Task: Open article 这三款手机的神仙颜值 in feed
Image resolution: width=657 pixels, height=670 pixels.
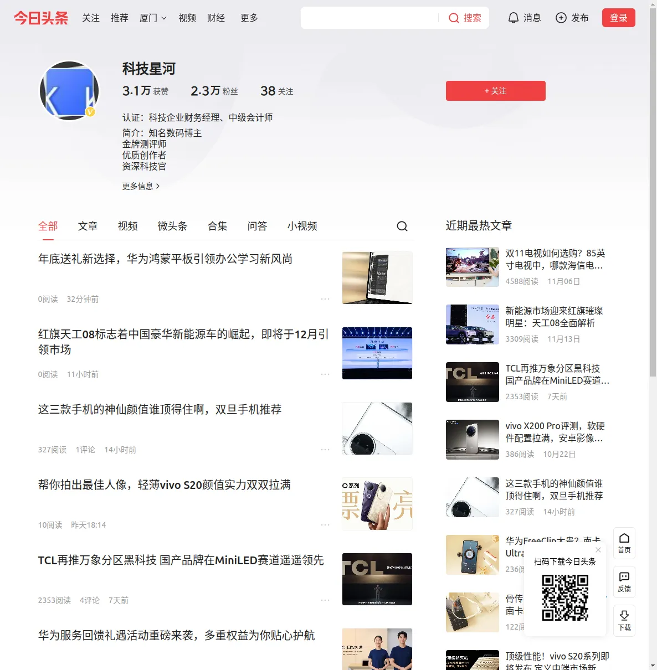Action: click(160, 409)
